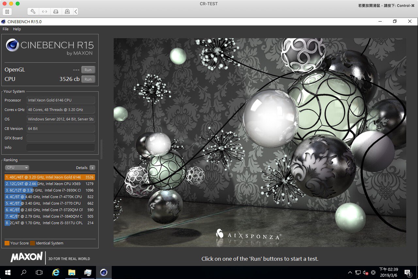Open VM settings wrench icon
Image resolution: width=418 pixels, height=279 pixels.
(33, 11)
